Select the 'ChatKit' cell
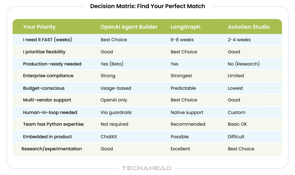The height and width of the screenshot is (175, 295). click(109, 136)
